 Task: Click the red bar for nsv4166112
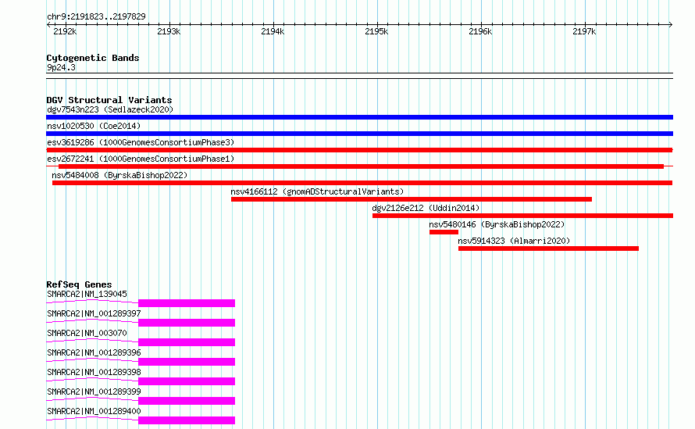coord(412,199)
